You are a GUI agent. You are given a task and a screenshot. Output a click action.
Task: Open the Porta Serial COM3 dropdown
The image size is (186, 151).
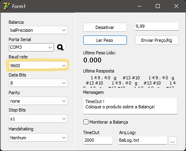31,47
